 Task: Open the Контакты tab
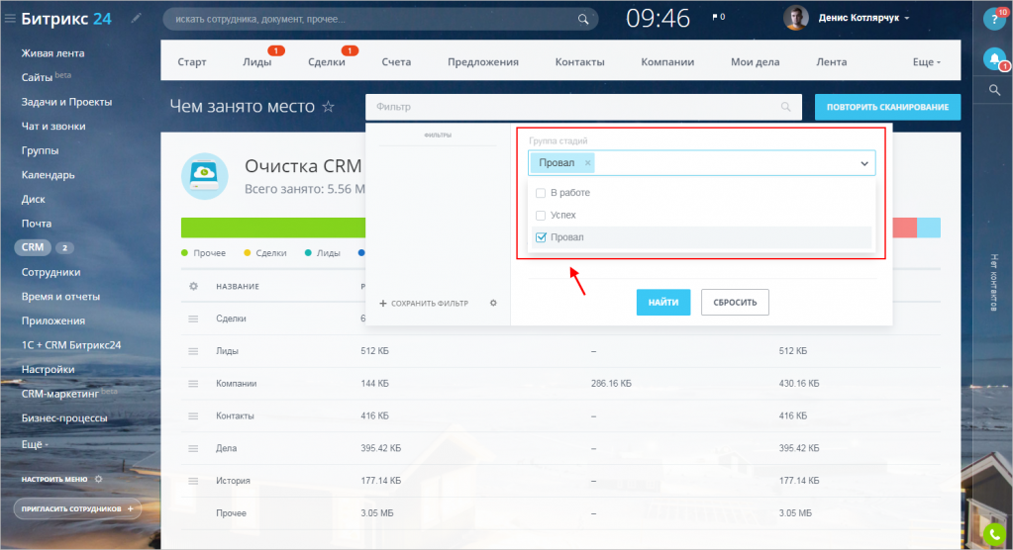(580, 62)
